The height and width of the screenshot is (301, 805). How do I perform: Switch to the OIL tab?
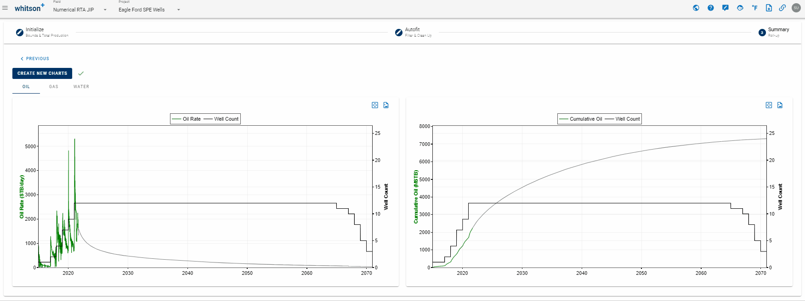pyautogui.click(x=26, y=87)
